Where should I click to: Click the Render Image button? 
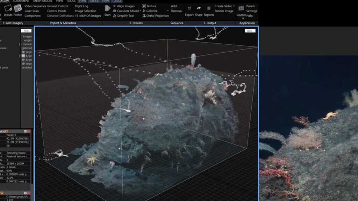coord(224,11)
